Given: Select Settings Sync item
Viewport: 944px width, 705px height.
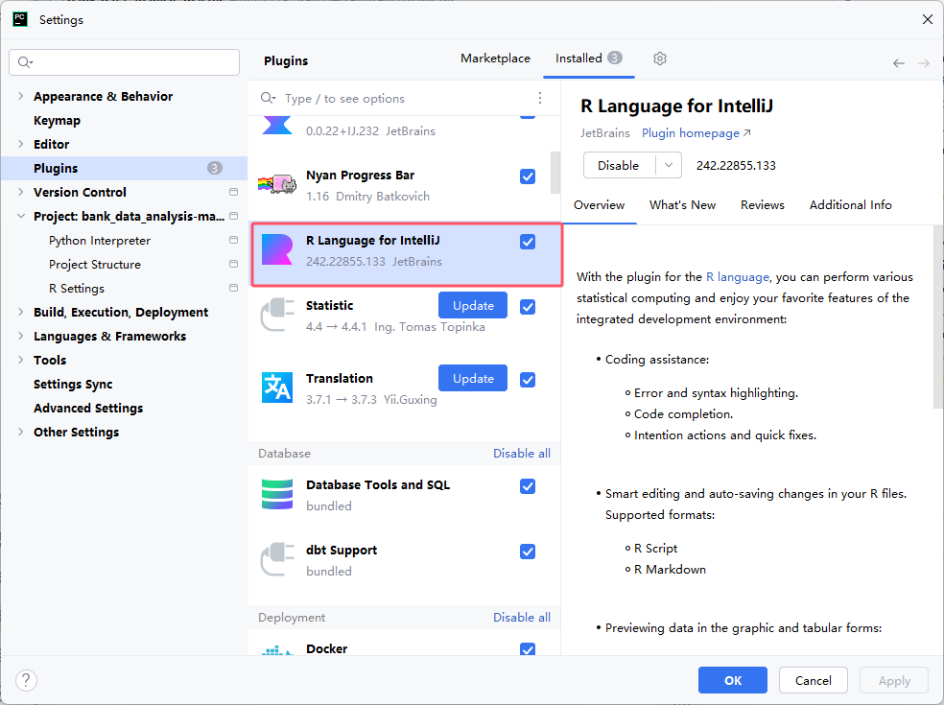Looking at the screenshot, I should [x=73, y=384].
